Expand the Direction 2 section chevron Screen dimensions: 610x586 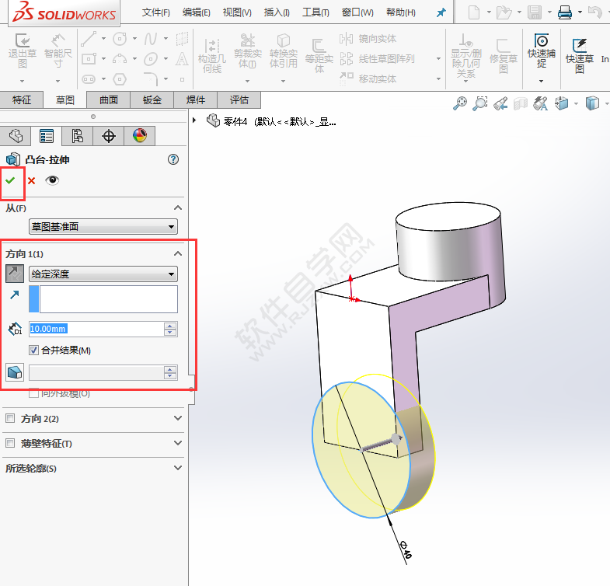click(178, 418)
